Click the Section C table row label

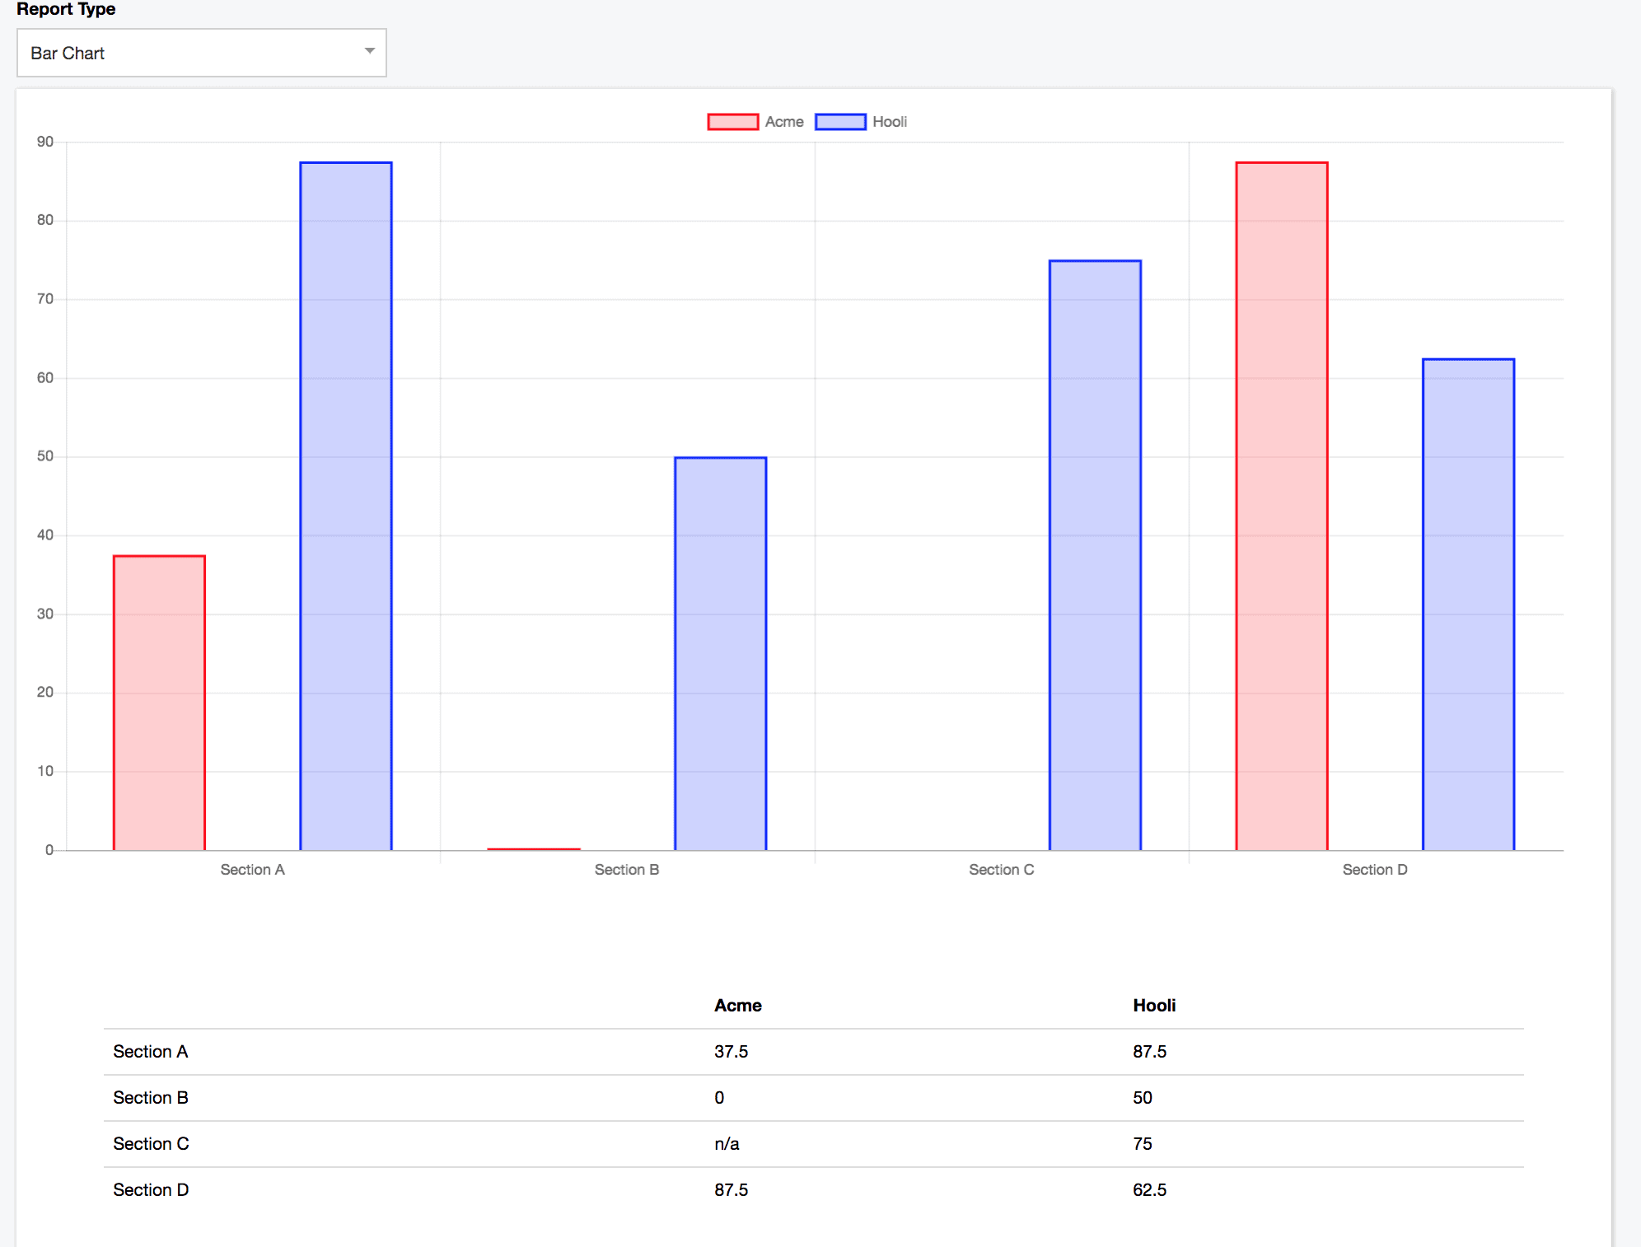151,1144
